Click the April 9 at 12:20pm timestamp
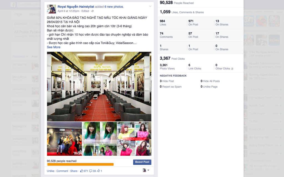The width and height of the screenshot is (284, 177). pos(68,11)
